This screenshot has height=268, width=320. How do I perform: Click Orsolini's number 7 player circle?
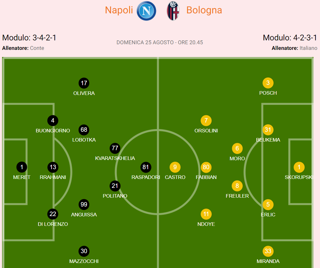pyautogui.click(x=206, y=121)
